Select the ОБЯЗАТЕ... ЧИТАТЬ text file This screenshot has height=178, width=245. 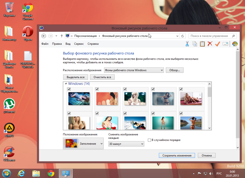pyautogui.click(x=28, y=59)
